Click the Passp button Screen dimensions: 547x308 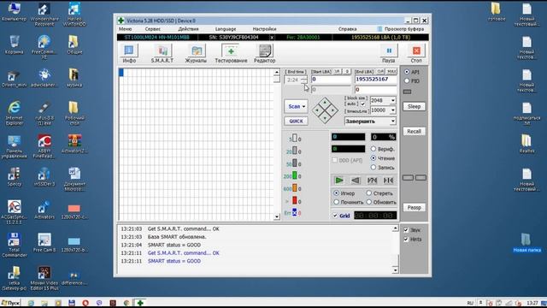point(414,207)
